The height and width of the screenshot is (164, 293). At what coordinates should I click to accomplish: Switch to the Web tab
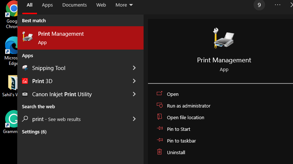pyautogui.click(x=101, y=5)
